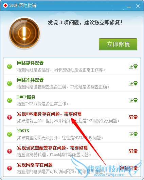Click green check icon beside HOSTS
The width and height of the screenshot is (144, 180).
[10, 134]
